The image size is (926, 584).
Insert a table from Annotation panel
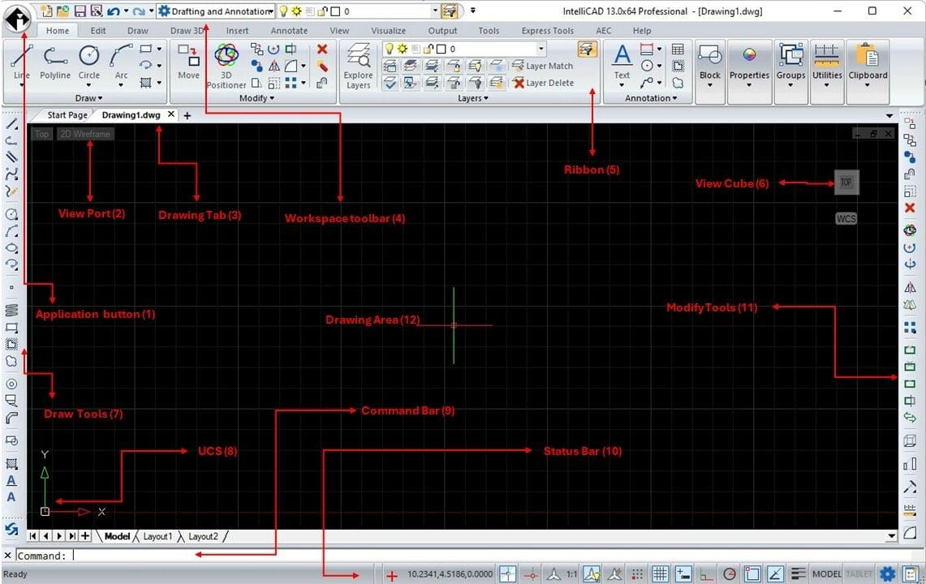coord(678,49)
